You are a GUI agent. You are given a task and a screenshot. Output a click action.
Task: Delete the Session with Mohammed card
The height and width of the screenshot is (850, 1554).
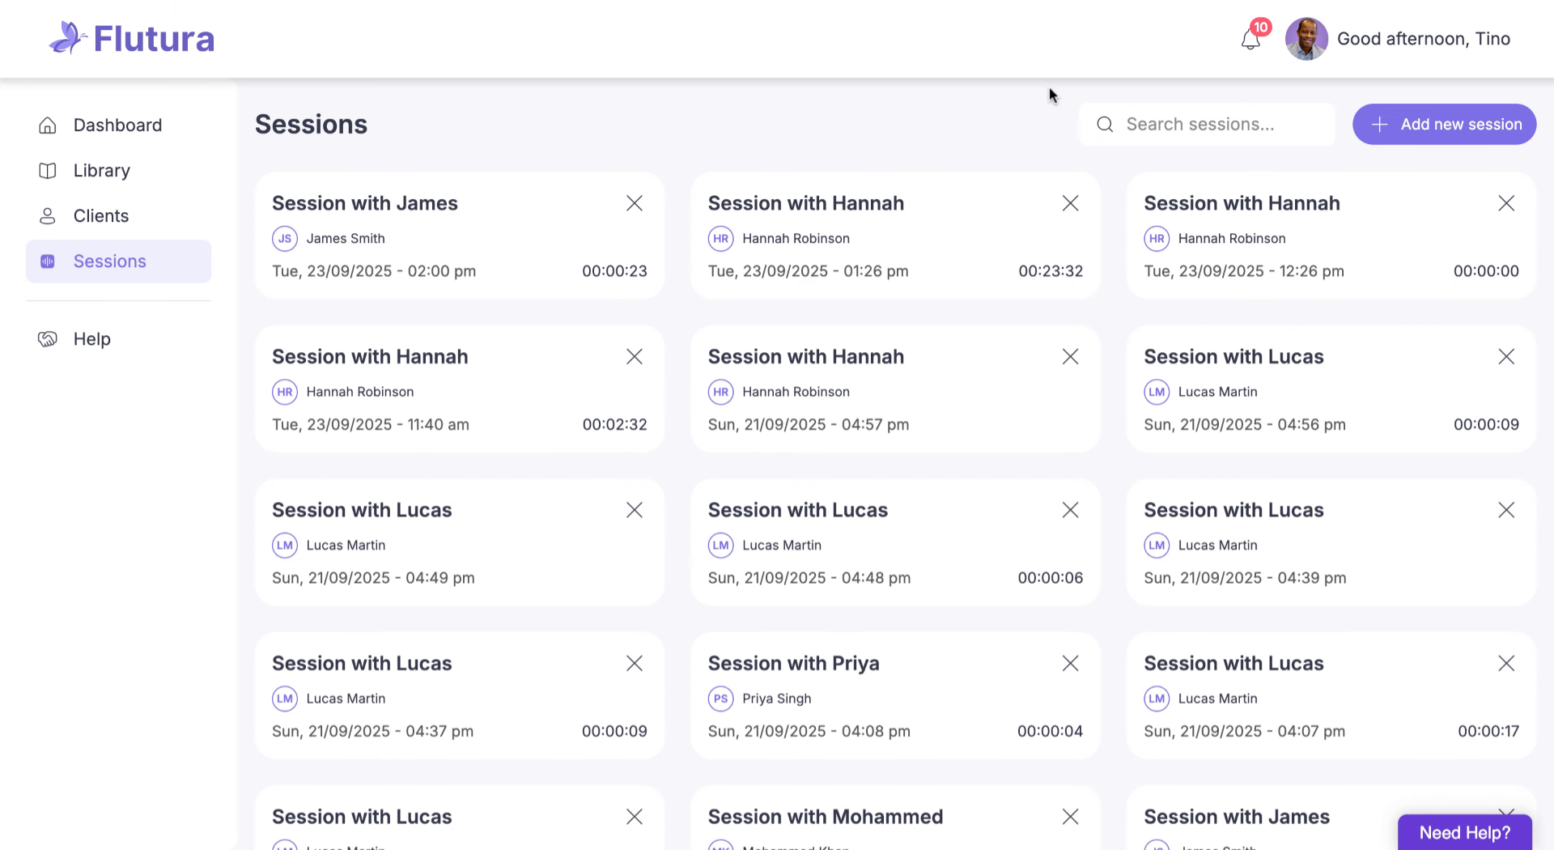coord(1070,817)
